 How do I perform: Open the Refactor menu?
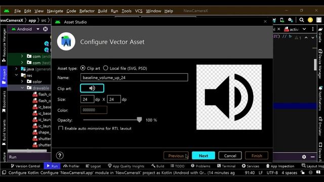(87, 11)
